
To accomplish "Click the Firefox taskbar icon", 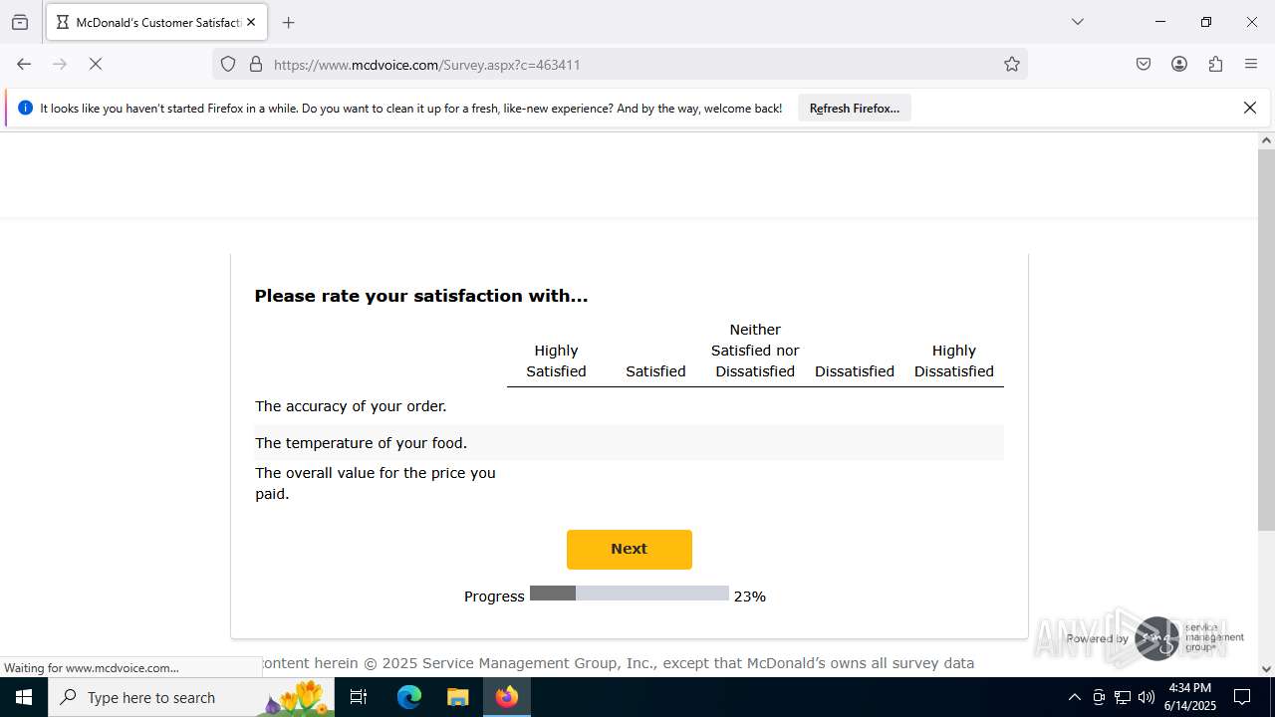I will 507,697.
